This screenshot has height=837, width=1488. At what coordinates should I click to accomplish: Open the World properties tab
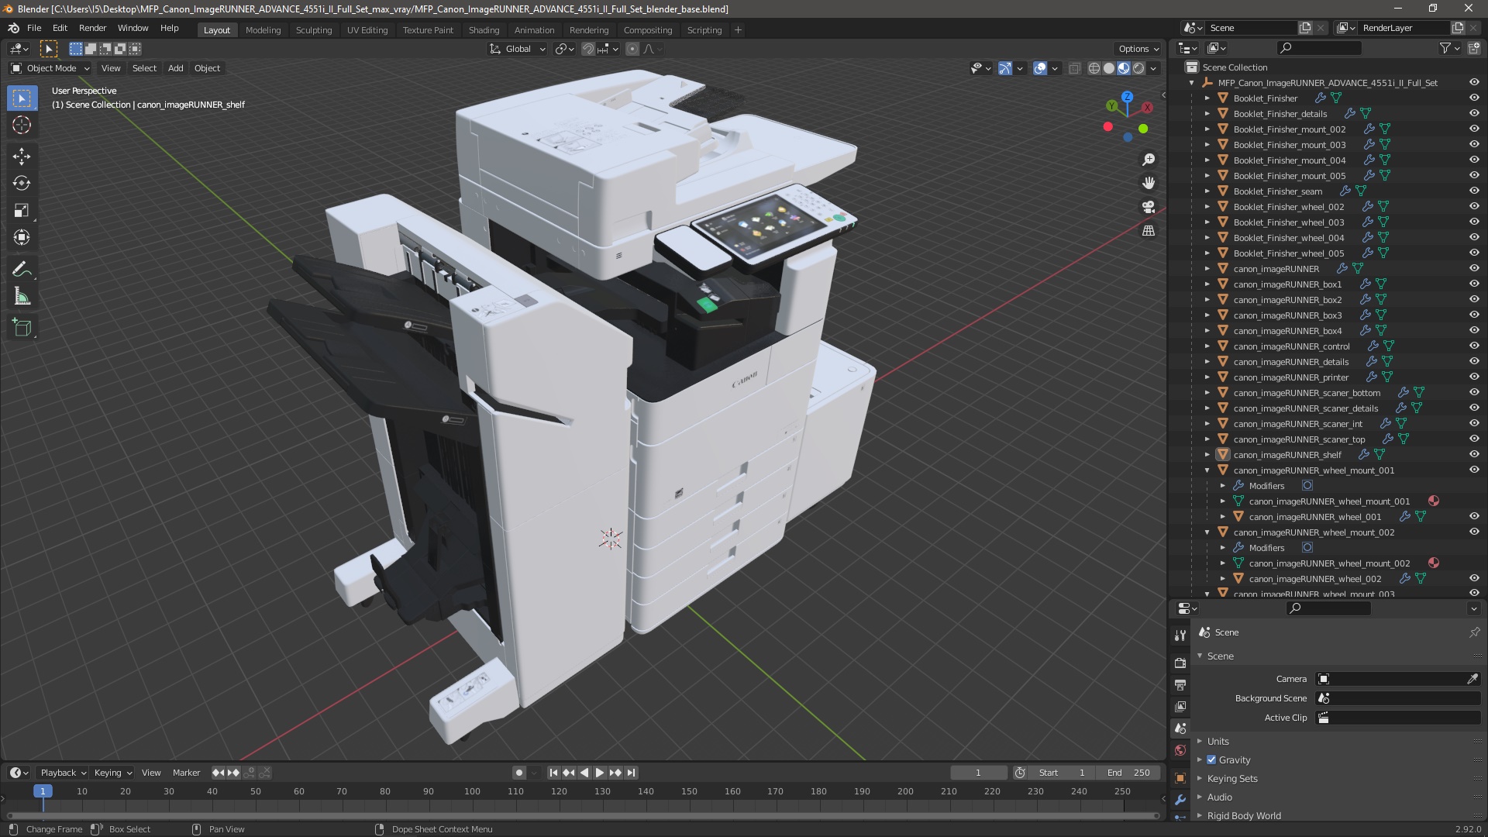[1180, 750]
